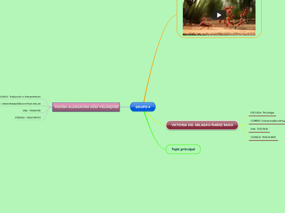Select the CORREO subtopic under Victoria
285x213 pixels.
click(x=267, y=121)
